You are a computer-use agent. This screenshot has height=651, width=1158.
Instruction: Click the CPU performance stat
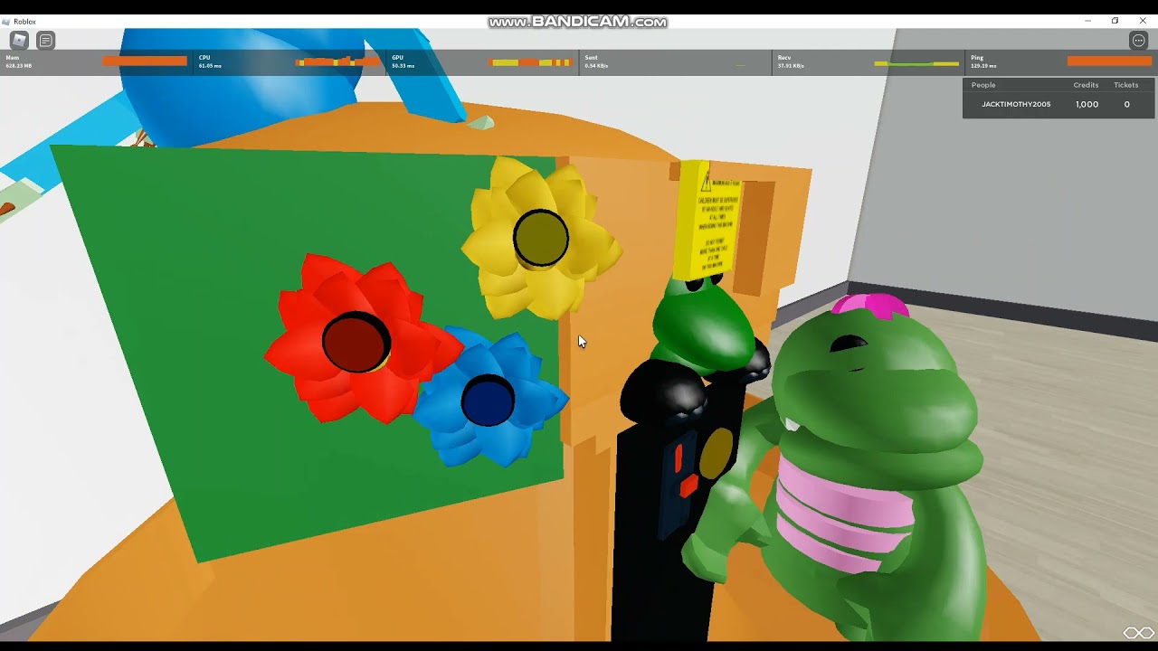pyautogui.click(x=289, y=61)
